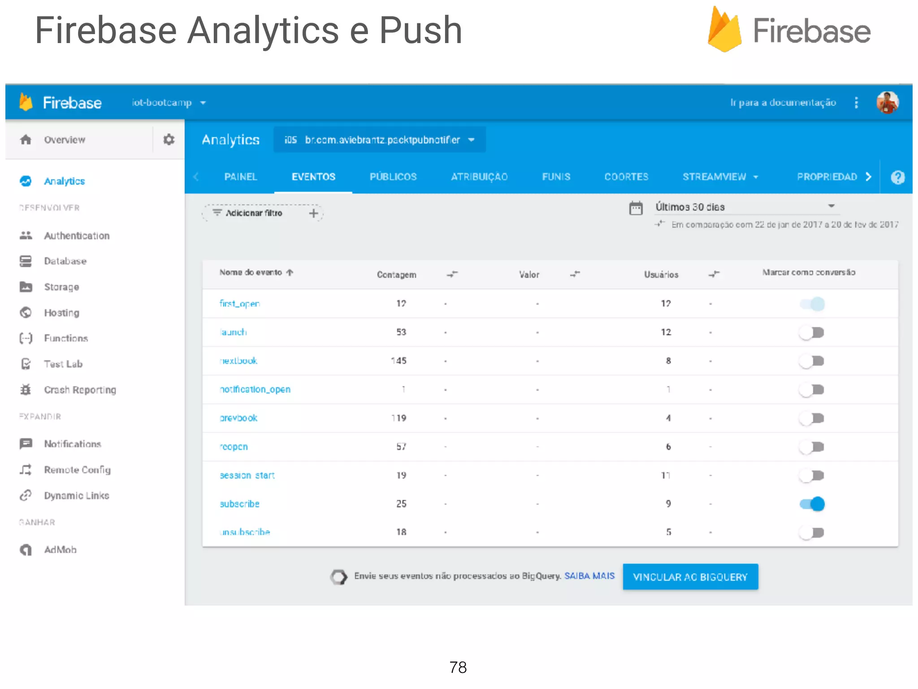Click the Usuários column header
918x689 pixels.
(x=661, y=275)
